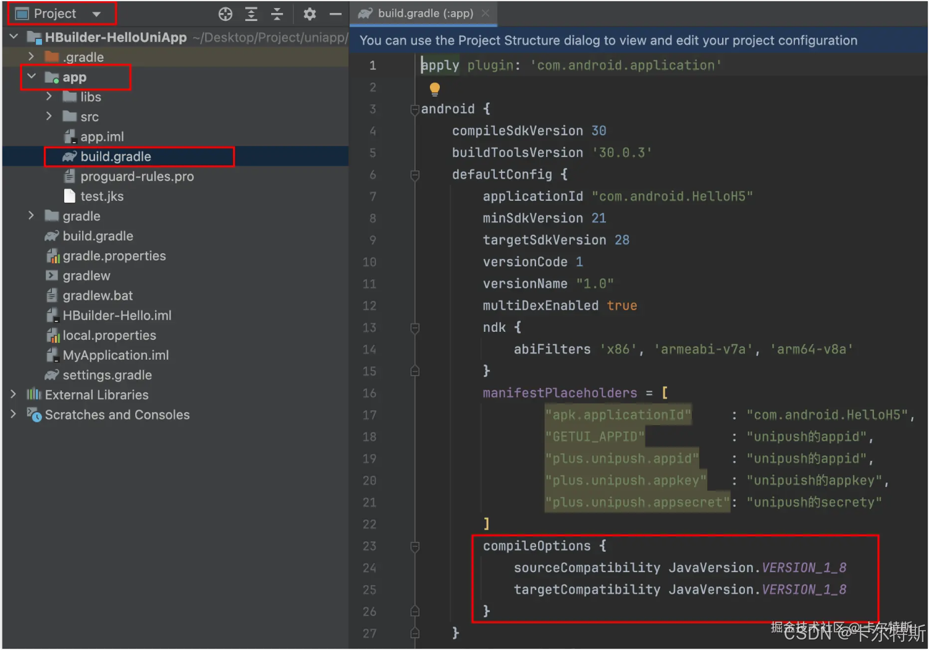Click the abiFilters line
The width and height of the screenshot is (929, 650).
coord(683,349)
